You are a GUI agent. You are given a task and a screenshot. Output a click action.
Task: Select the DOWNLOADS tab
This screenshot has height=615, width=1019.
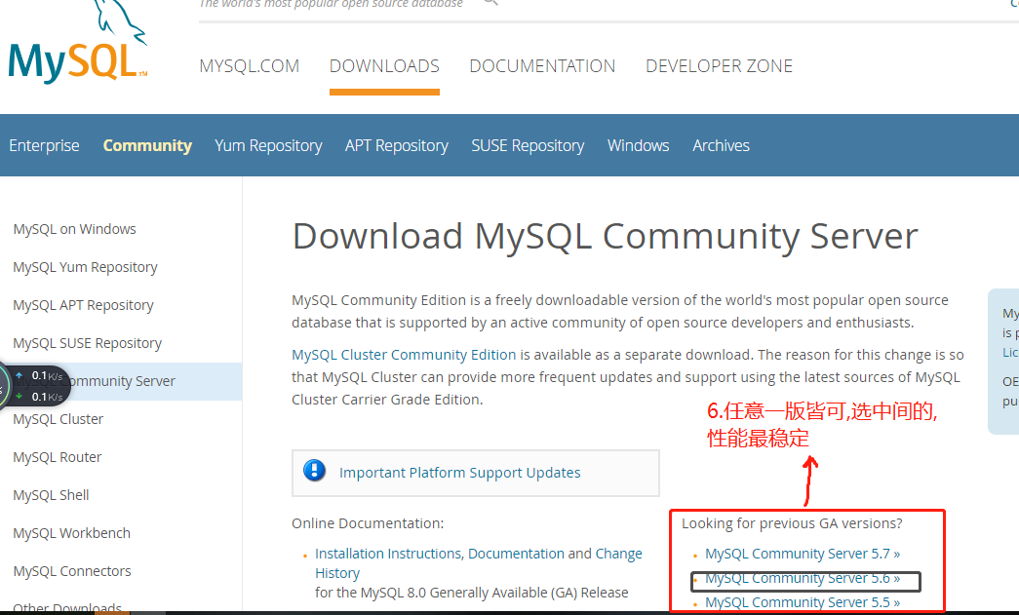point(384,66)
